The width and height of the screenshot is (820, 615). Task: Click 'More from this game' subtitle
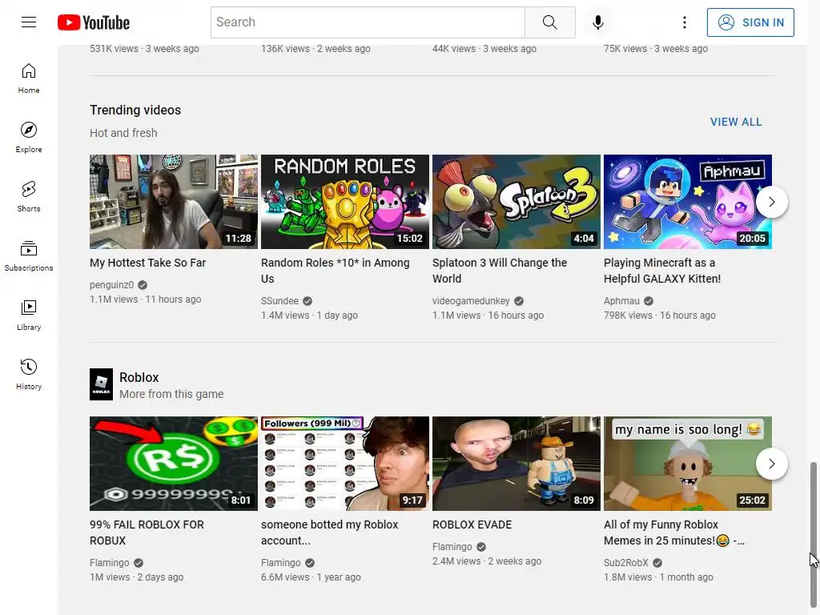(x=171, y=394)
